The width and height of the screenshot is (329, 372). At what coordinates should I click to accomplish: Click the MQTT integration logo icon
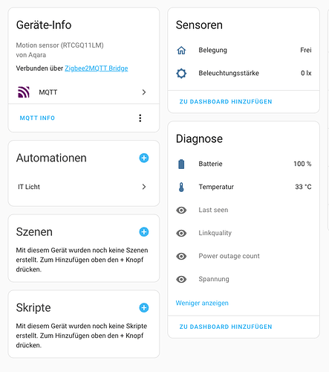tap(24, 92)
